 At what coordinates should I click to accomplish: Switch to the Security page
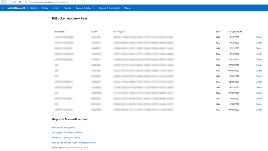click(x=56, y=8)
